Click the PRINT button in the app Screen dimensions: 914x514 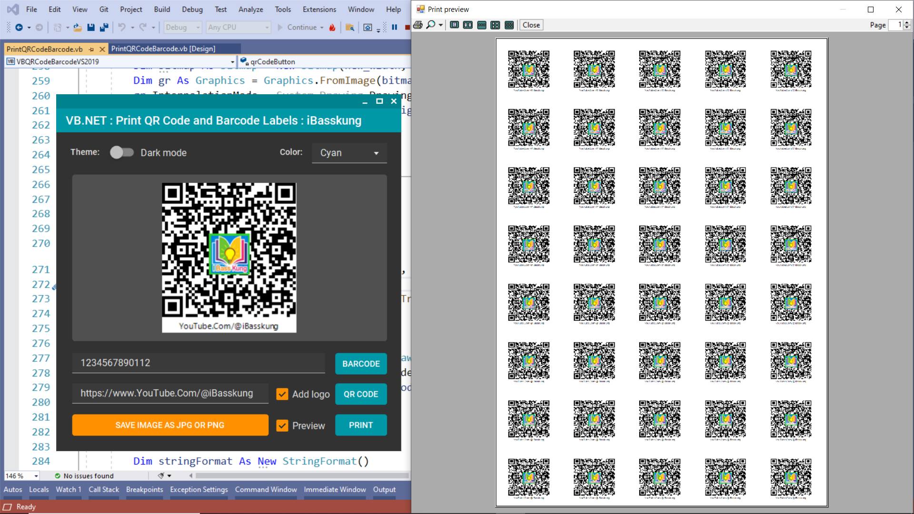coord(361,425)
